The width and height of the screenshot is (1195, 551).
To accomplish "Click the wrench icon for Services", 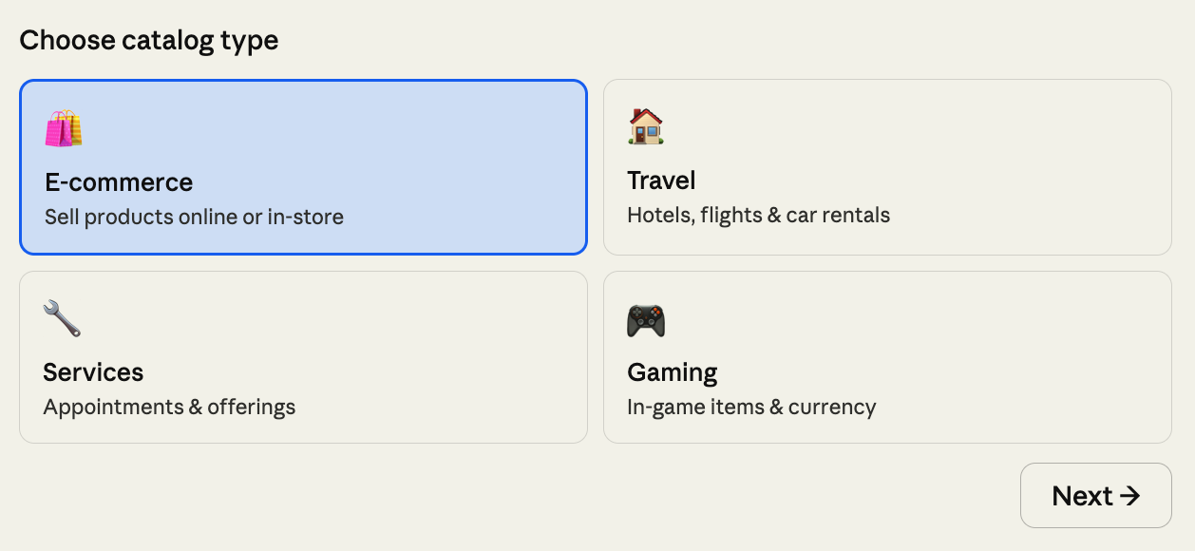I will coord(63,318).
